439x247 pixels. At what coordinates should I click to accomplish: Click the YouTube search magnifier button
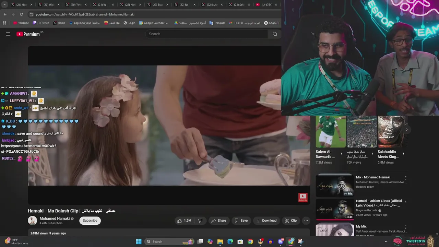point(275,34)
